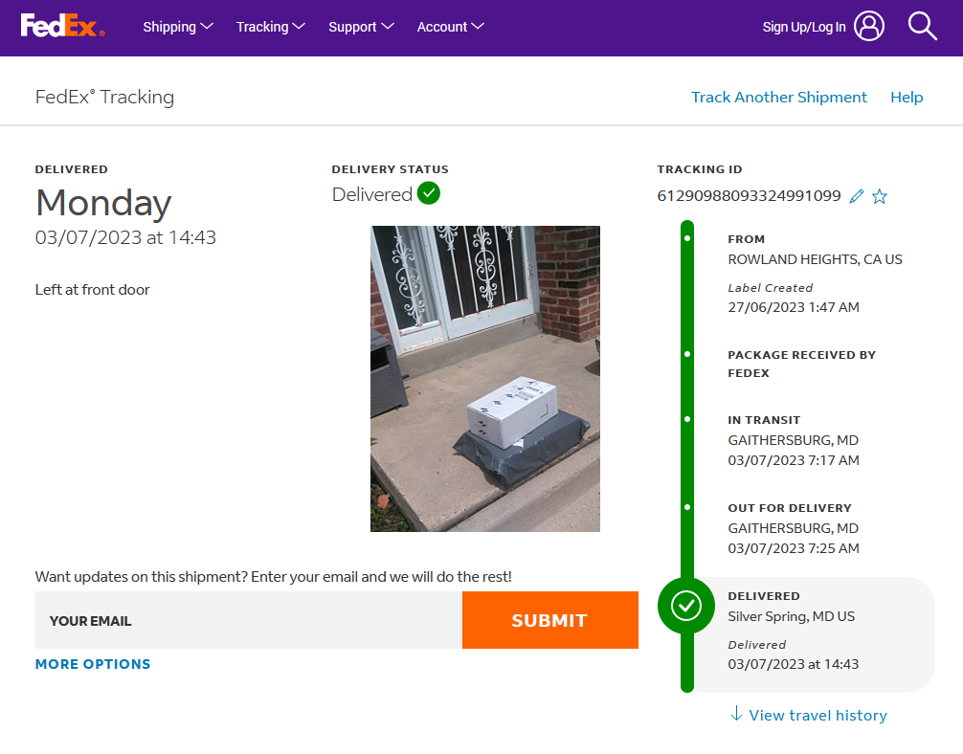View travel history
The height and width of the screenshot is (754, 963).
point(817,715)
